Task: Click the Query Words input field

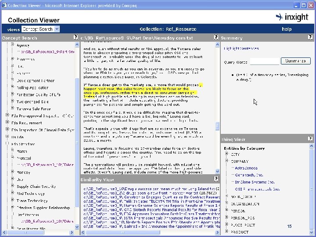Action: click(265, 61)
